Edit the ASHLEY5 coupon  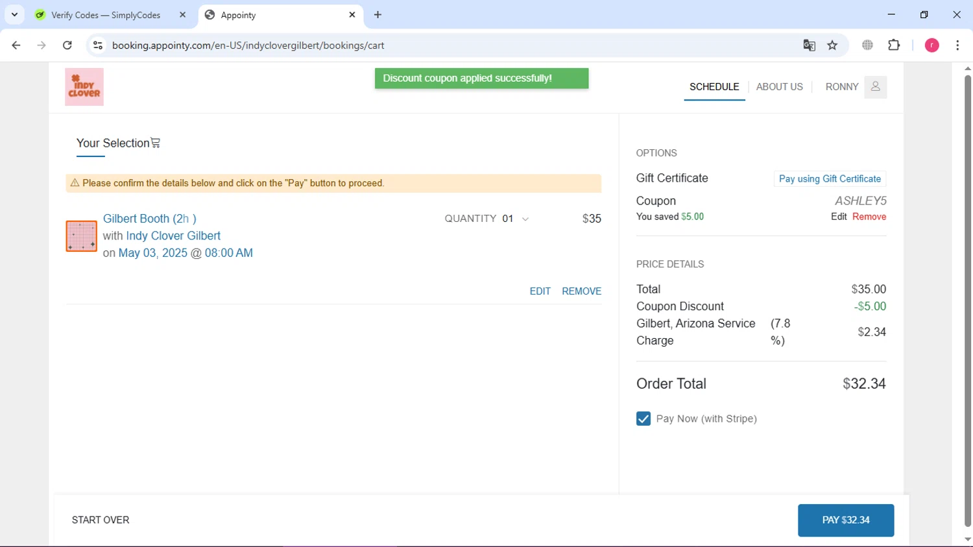tap(839, 217)
